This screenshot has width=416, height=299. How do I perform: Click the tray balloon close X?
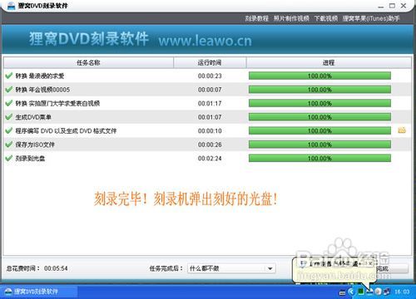point(370,263)
